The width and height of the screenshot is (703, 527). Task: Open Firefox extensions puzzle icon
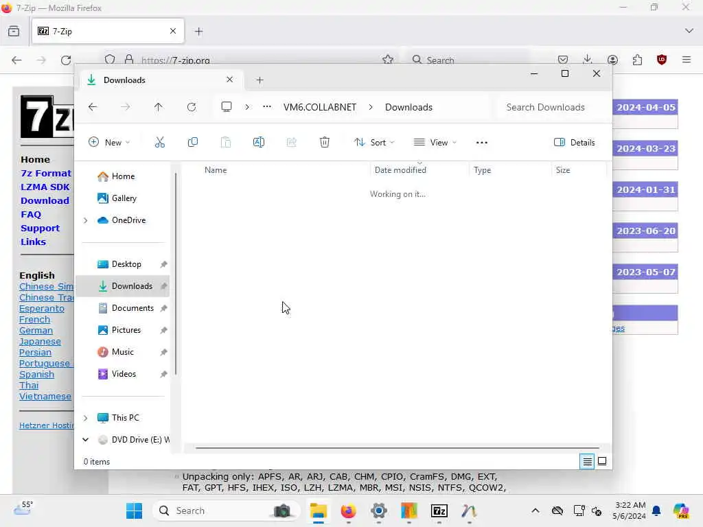click(x=637, y=60)
